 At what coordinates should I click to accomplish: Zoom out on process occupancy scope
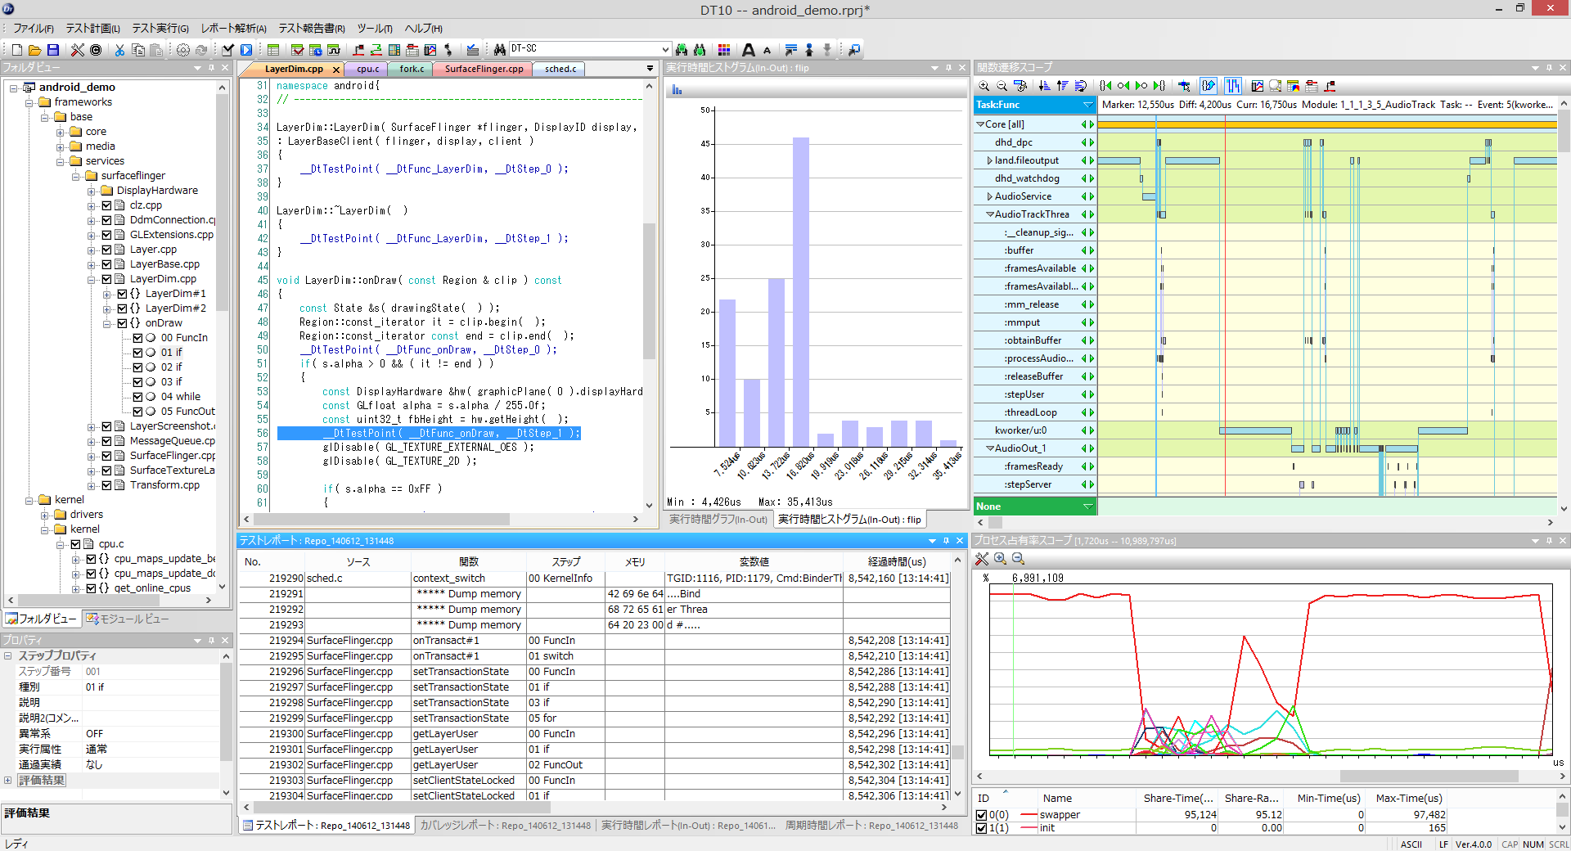(1019, 559)
